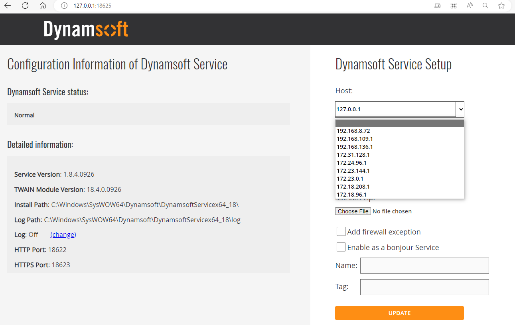Enable Add firewall exception checkbox

(341, 232)
